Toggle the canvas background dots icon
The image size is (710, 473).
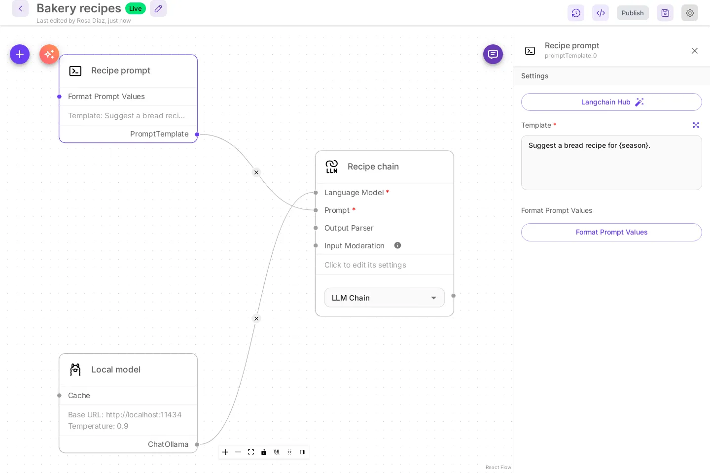coord(289,452)
